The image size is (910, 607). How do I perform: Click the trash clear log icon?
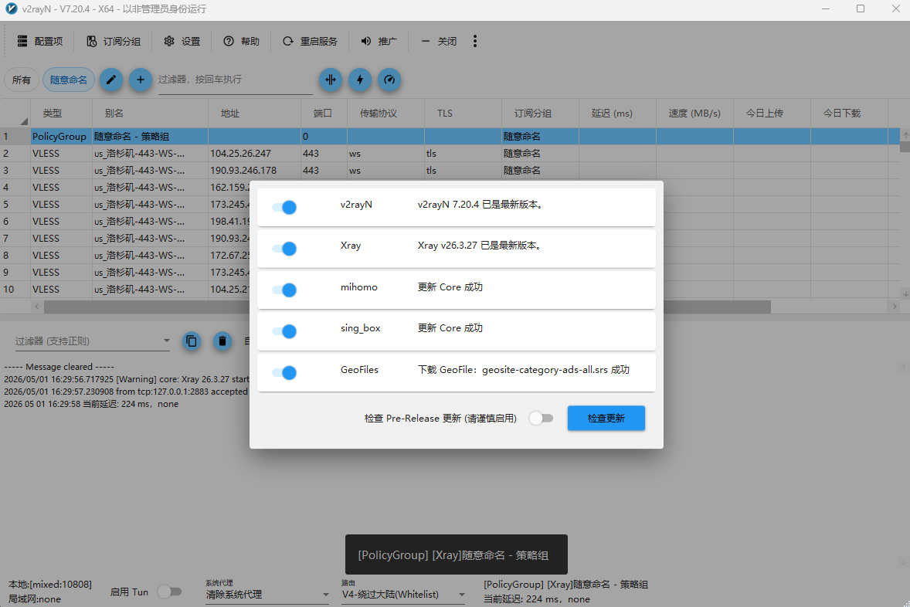tap(222, 341)
